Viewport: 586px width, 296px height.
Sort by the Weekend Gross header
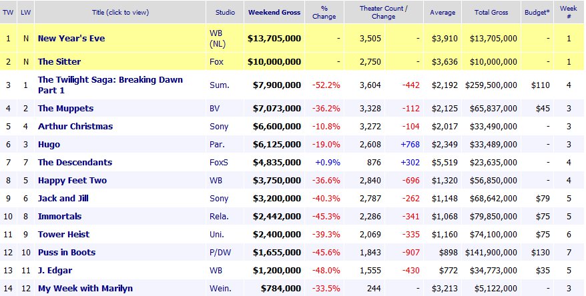(274, 12)
